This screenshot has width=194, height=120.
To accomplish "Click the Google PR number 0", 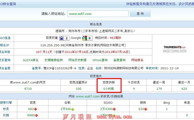I will click(x=90, y=38).
